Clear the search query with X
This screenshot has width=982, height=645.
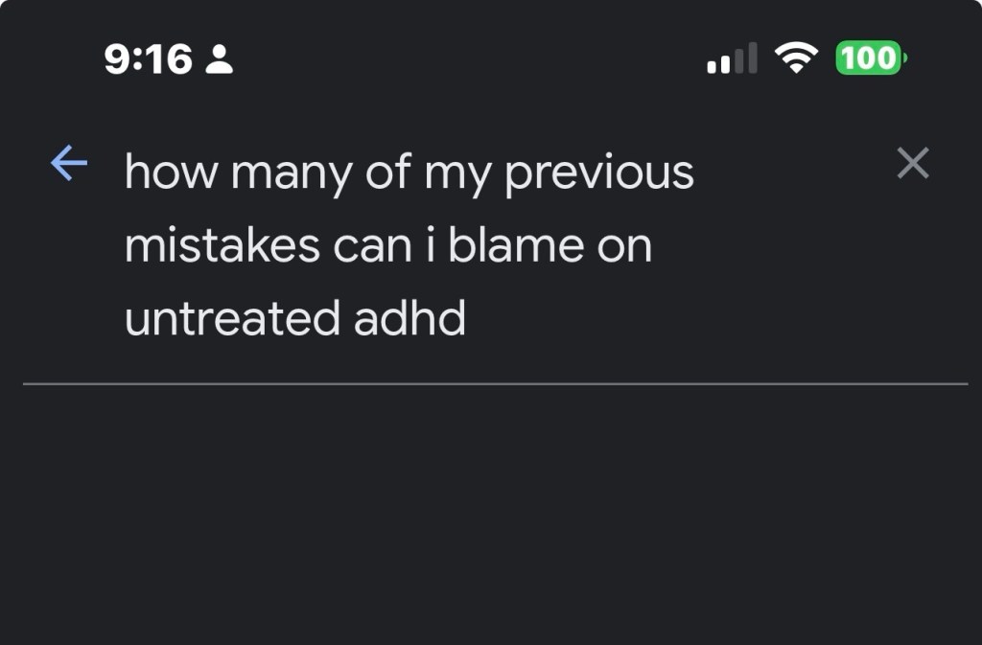click(x=912, y=165)
